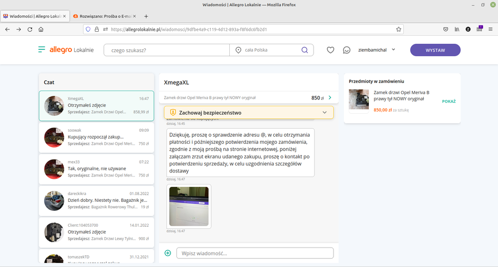Click Przedmioty w zamówieniu heading
This screenshot has width=498, height=267.
click(x=376, y=82)
